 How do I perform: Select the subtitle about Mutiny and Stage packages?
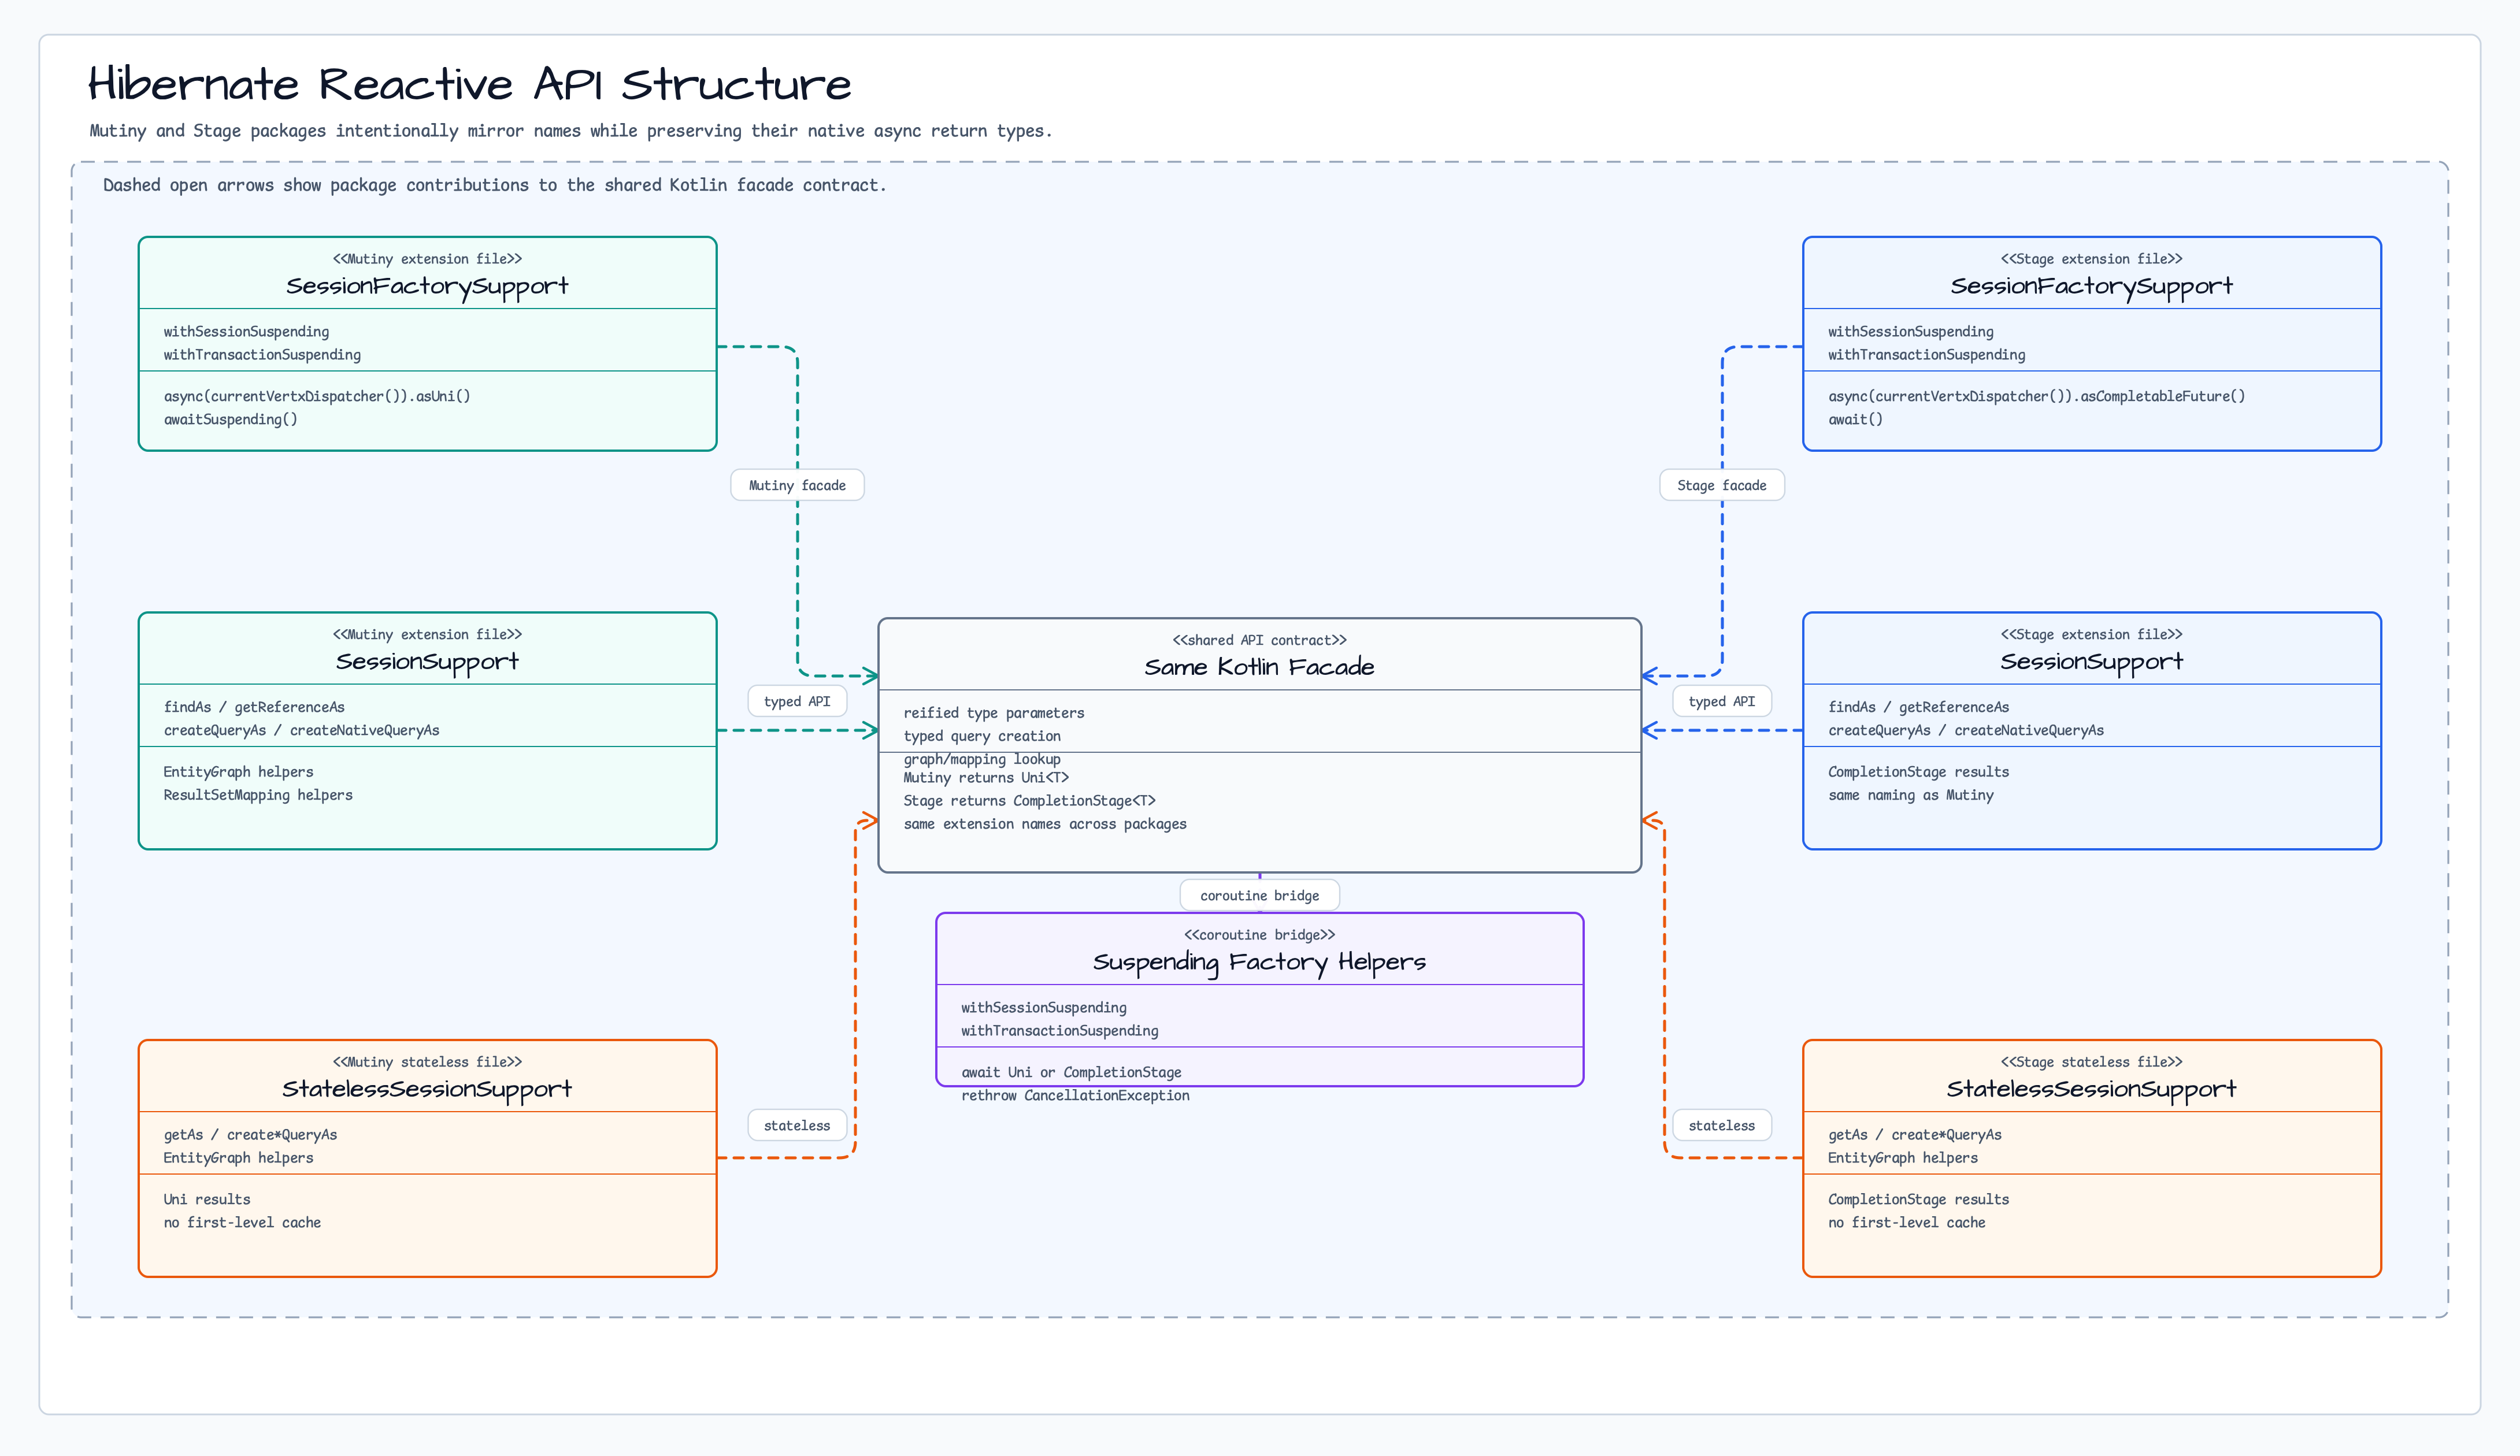pos(570,131)
